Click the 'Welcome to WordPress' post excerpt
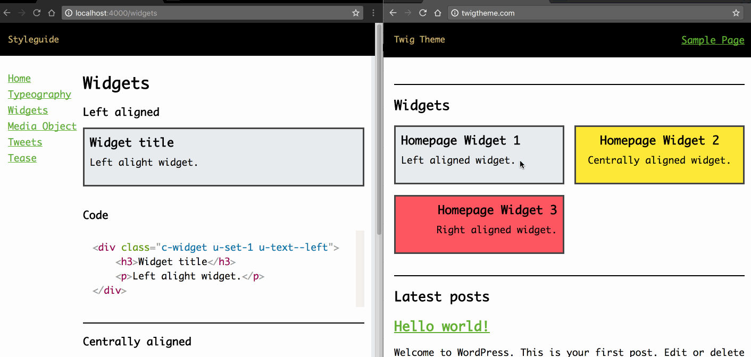Viewport: 751px width, 357px height. tap(569, 352)
